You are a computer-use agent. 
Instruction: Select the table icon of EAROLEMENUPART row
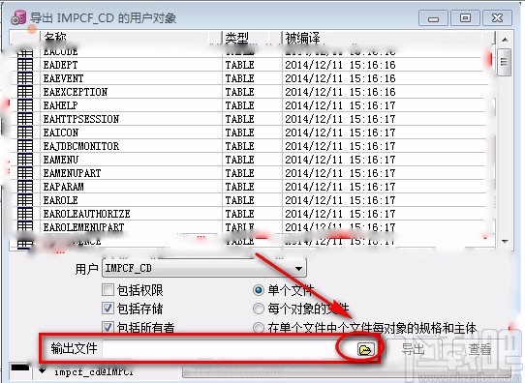pos(25,226)
